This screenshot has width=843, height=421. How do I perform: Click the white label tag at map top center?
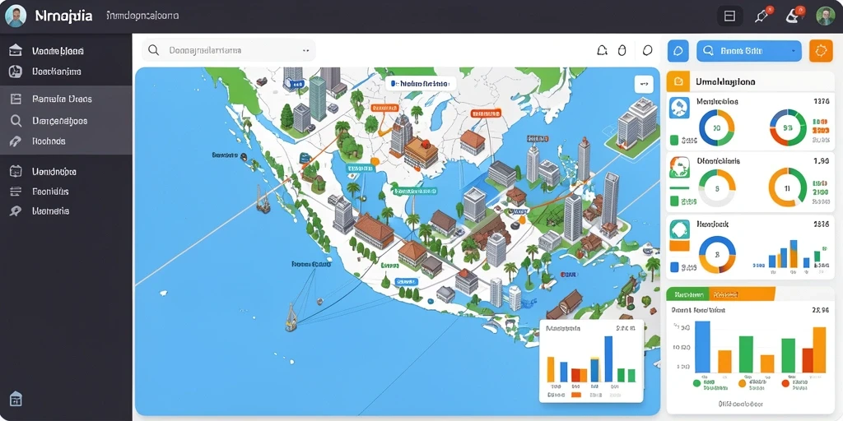421,83
